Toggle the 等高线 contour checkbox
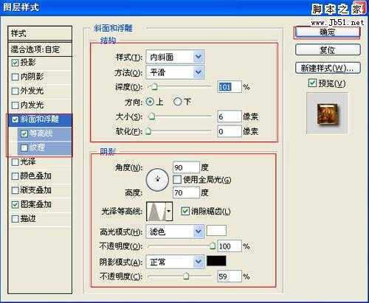 (x=24, y=133)
